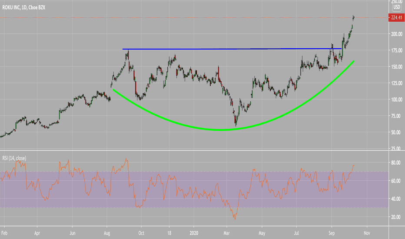Click the latest candlestick near 224.41
The width and height of the screenshot is (405, 239).
tap(353, 17)
